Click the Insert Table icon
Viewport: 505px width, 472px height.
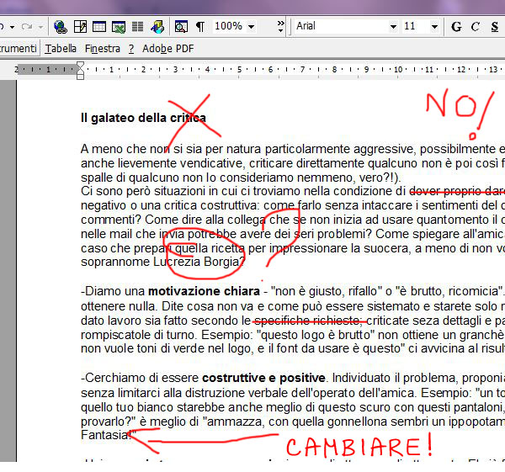point(99,26)
